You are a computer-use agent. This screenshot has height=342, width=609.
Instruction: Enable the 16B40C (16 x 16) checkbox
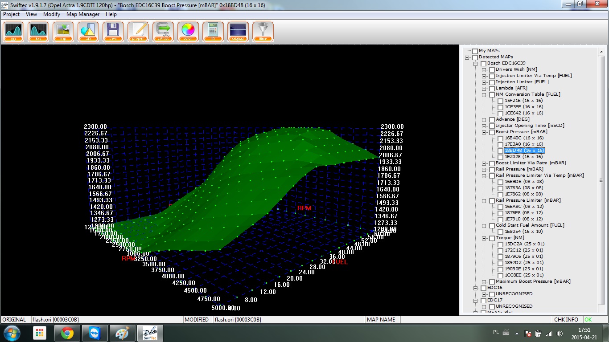point(501,138)
